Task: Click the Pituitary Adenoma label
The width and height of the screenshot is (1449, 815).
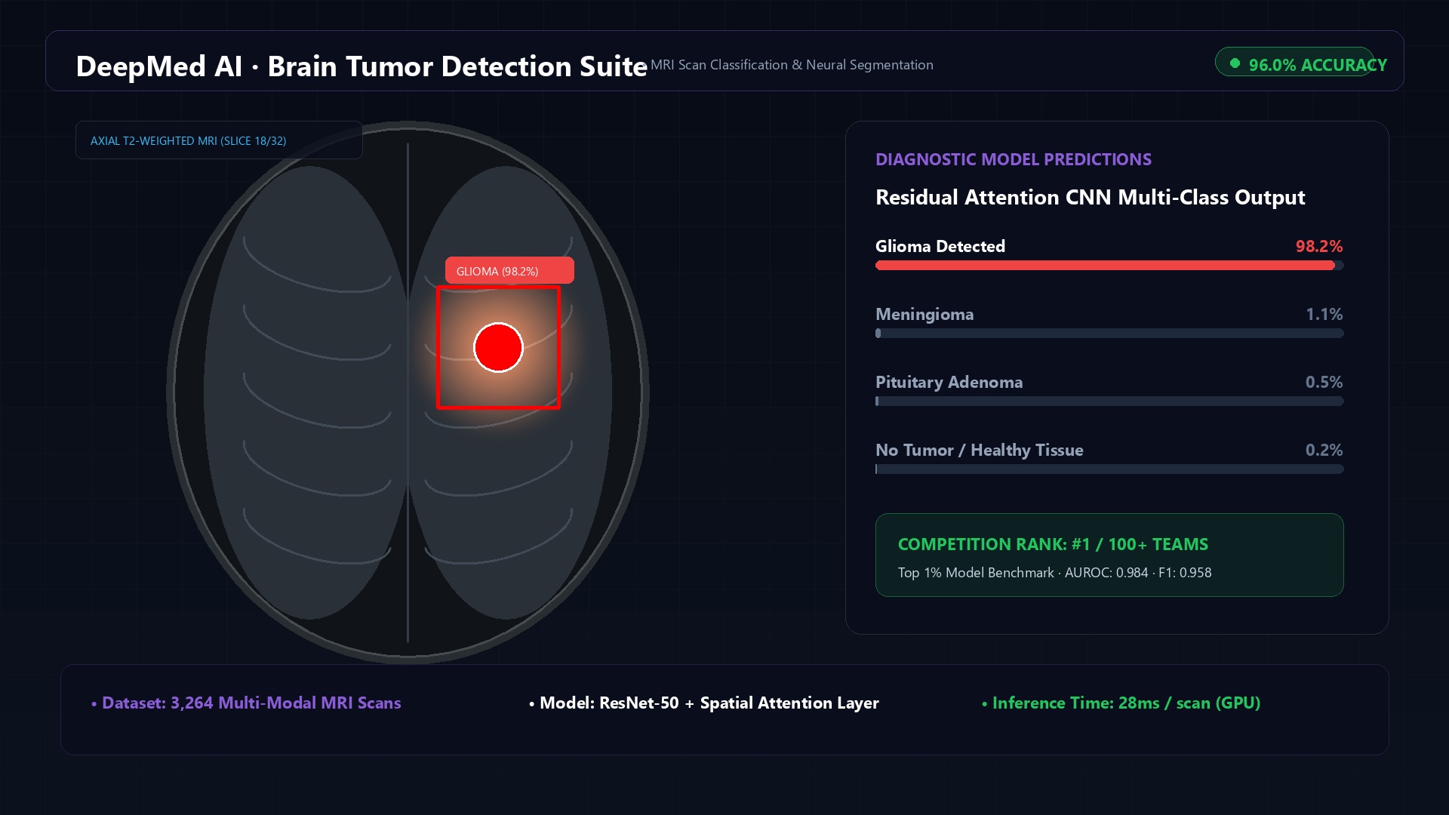Action: pyautogui.click(x=949, y=383)
